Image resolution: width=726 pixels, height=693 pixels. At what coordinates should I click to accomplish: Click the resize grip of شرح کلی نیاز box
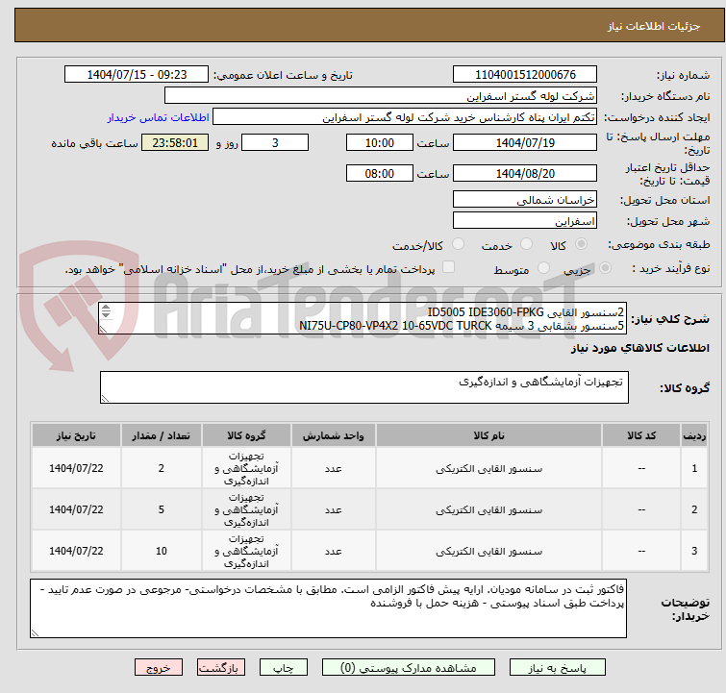[x=103, y=329]
